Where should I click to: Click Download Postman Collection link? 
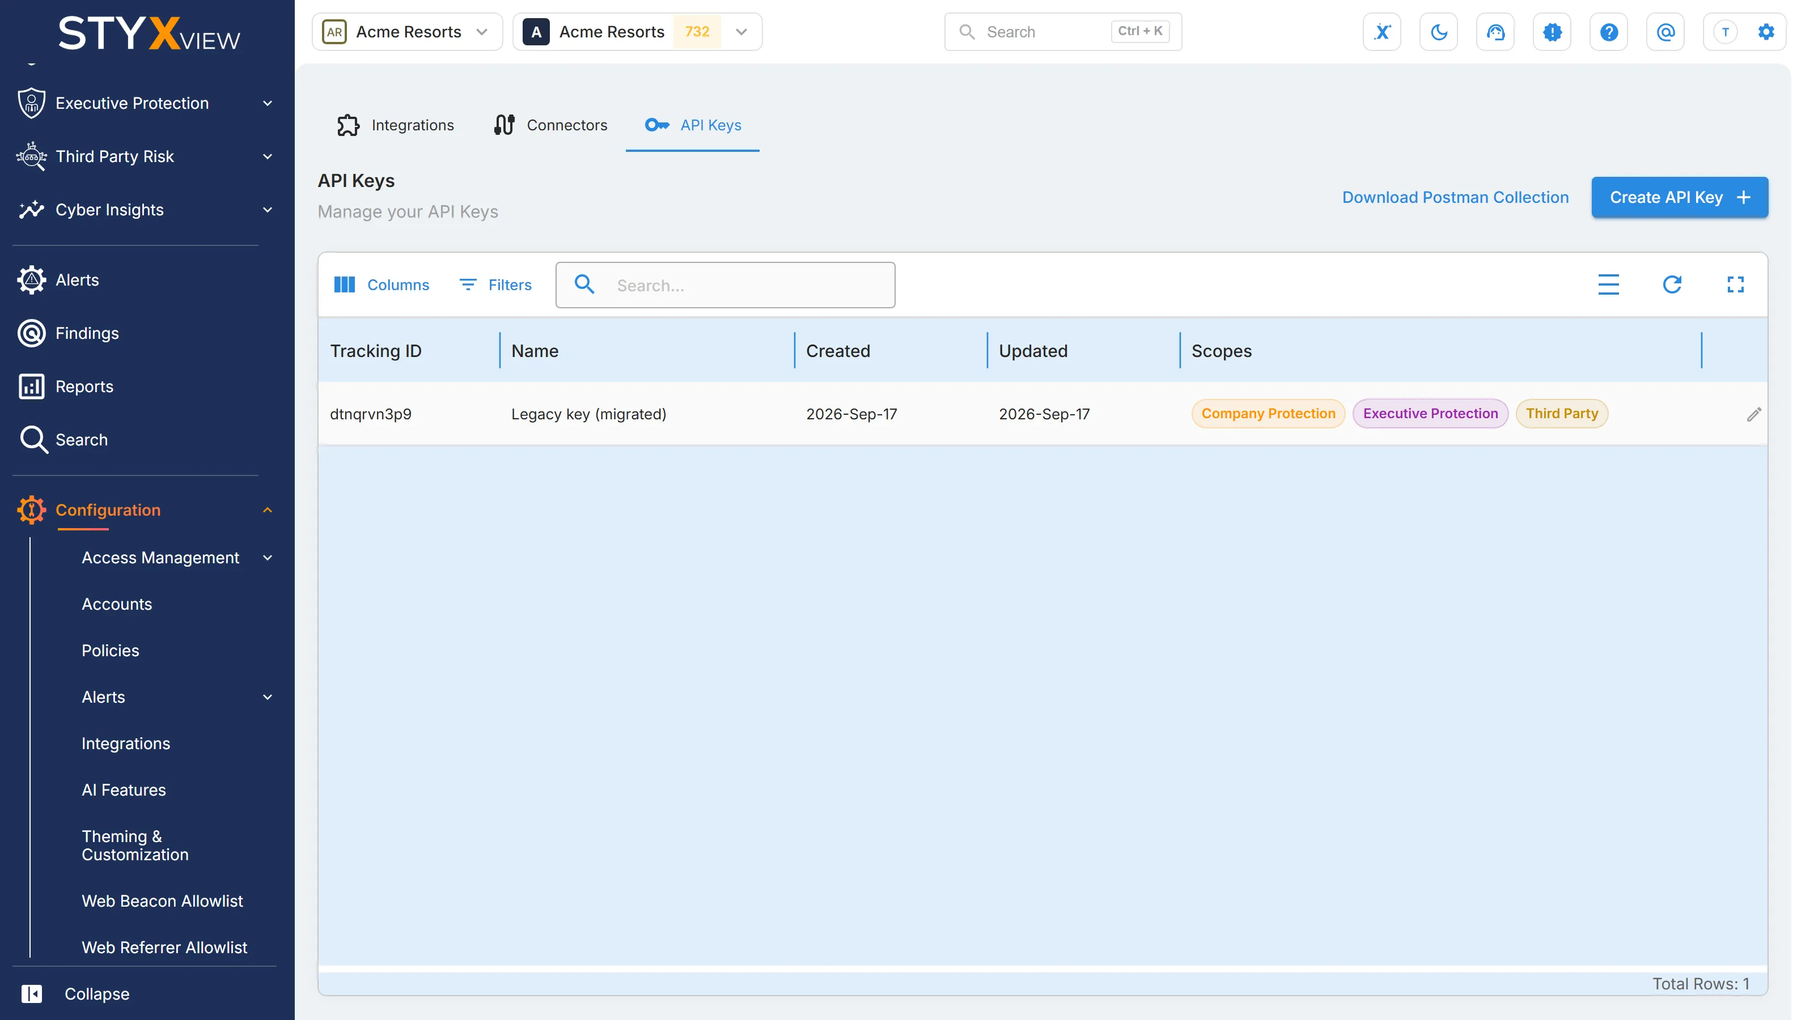pyautogui.click(x=1455, y=197)
